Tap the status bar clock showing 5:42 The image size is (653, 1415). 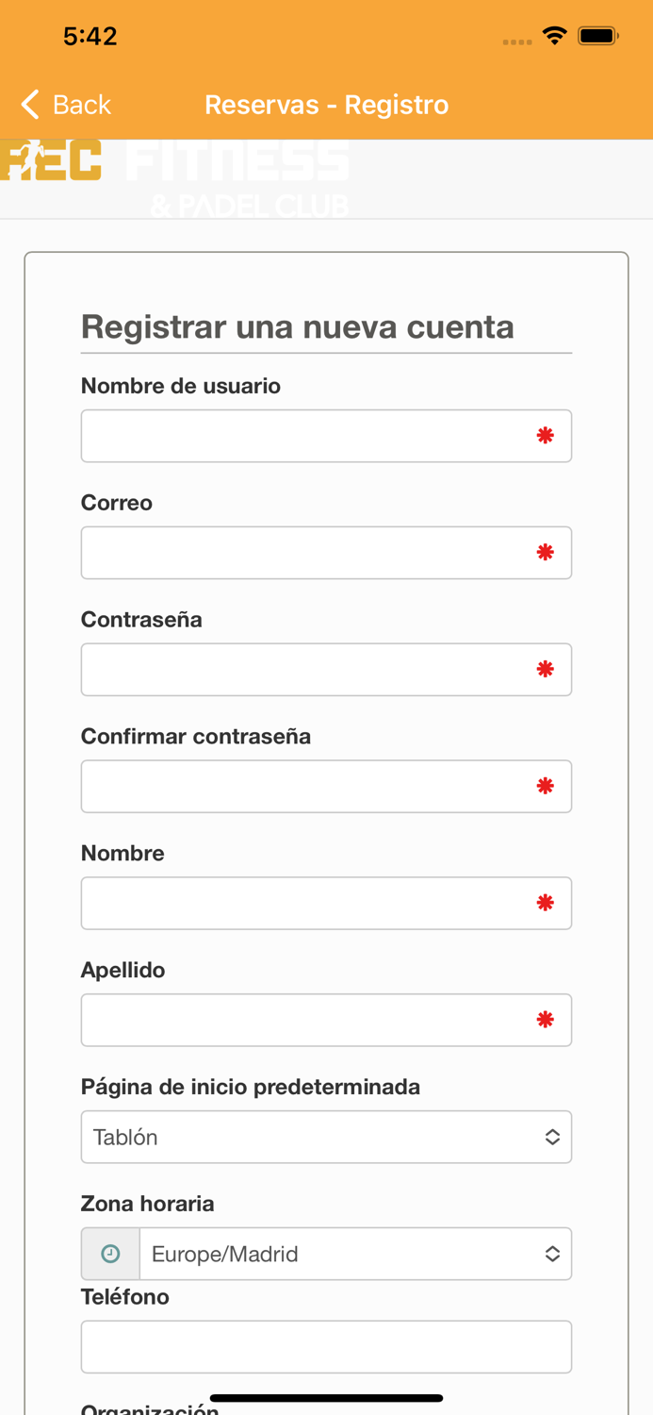tap(90, 36)
